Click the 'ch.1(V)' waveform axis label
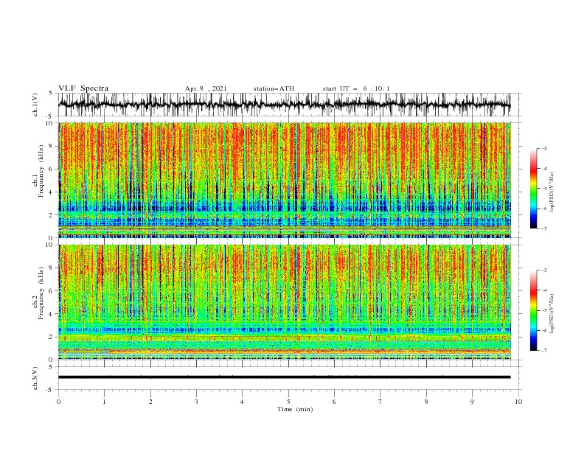The height and width of the screenshot is (451, 584). pos(35,105)
